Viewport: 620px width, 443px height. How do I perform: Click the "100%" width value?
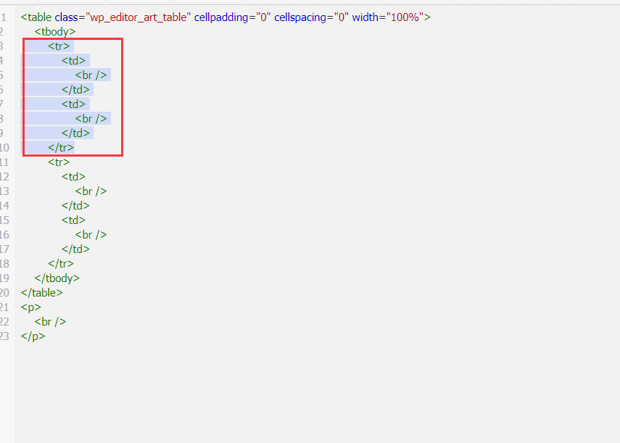click(405, 17)
